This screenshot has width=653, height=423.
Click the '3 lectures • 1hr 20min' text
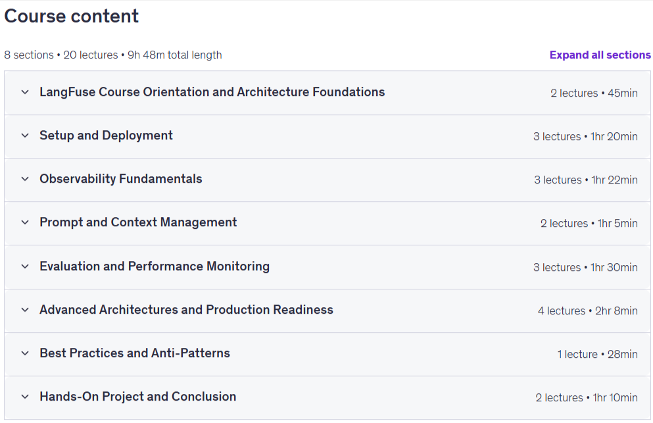585,136
